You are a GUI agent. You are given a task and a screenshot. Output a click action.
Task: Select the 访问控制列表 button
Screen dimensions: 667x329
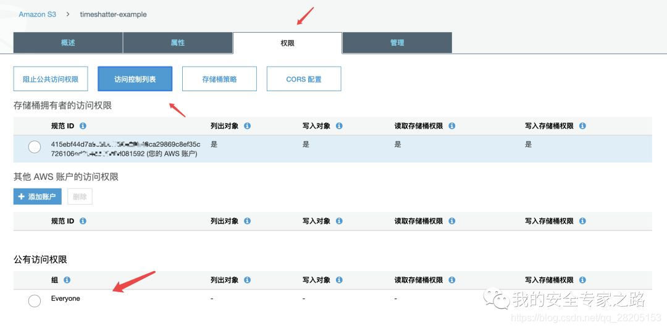click(x=135, y=79)
